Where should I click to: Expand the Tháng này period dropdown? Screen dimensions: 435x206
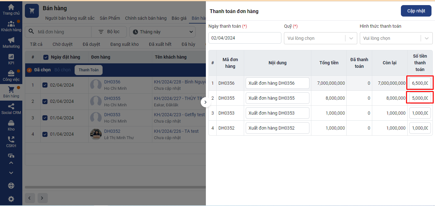[162, 32]
